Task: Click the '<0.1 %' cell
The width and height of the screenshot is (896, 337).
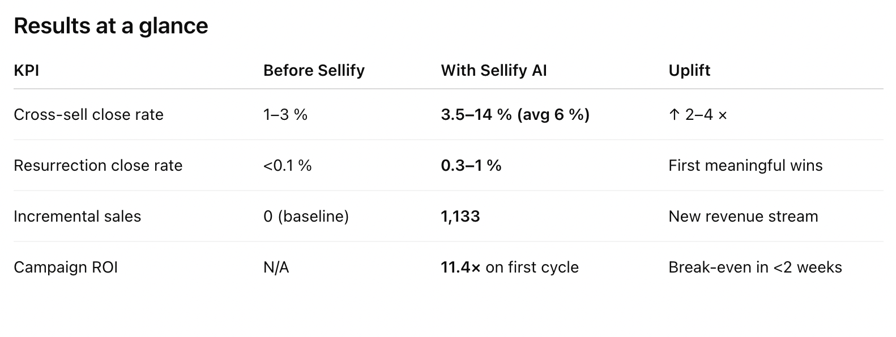Action: 288,166
